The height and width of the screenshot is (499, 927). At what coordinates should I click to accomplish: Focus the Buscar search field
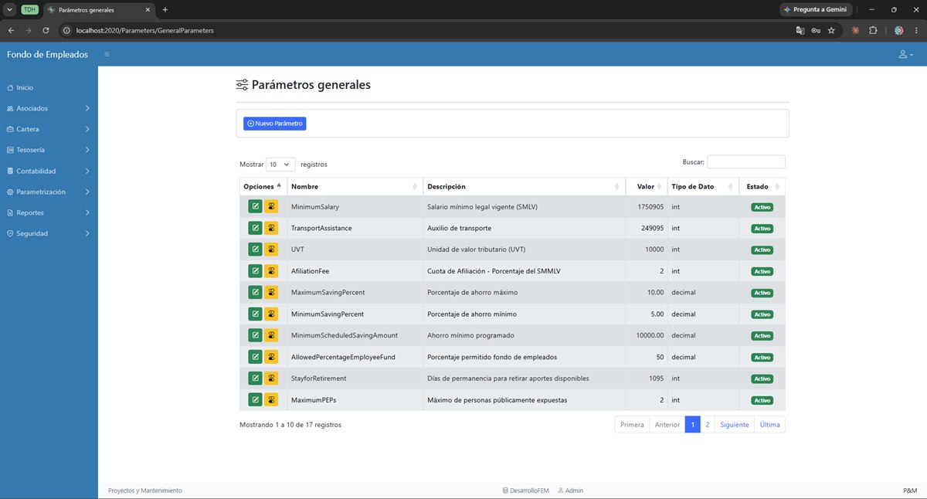[746, 162]
